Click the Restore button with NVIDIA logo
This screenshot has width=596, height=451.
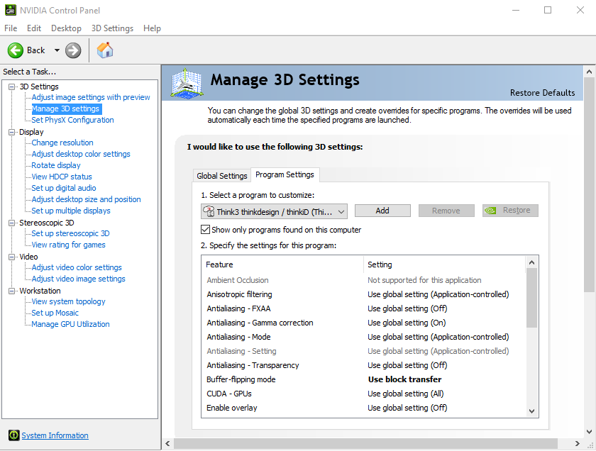(510, 211)
